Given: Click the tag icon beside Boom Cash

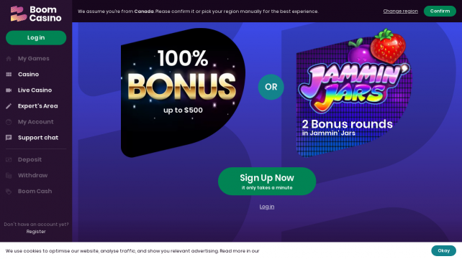Looking at the screenshot, I should pyautogui.click(x=9, y=192).
